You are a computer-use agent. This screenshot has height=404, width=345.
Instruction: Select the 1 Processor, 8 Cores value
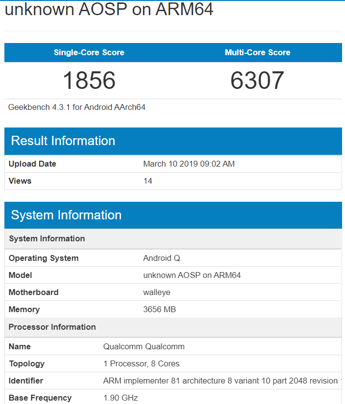142,364
